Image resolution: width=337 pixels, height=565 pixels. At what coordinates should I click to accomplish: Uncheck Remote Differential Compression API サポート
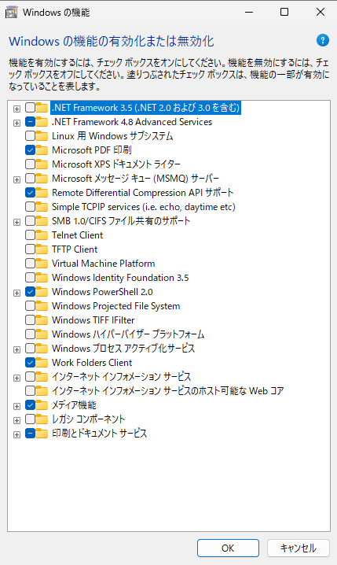click(x=30, y=193)
